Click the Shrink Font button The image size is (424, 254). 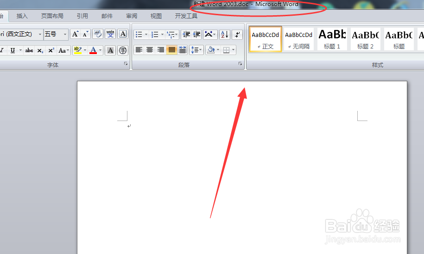[x=85, y=34]
